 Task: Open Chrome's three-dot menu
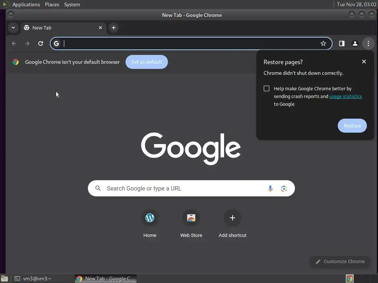coord(368,43)
